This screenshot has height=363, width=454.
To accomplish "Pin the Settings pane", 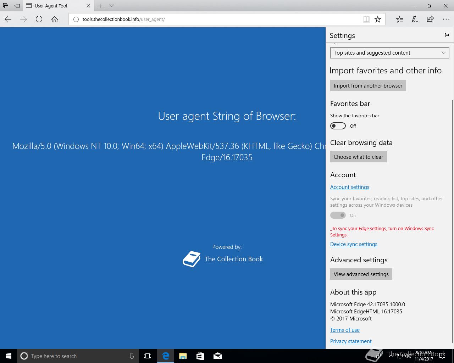I will coord(446,35).
